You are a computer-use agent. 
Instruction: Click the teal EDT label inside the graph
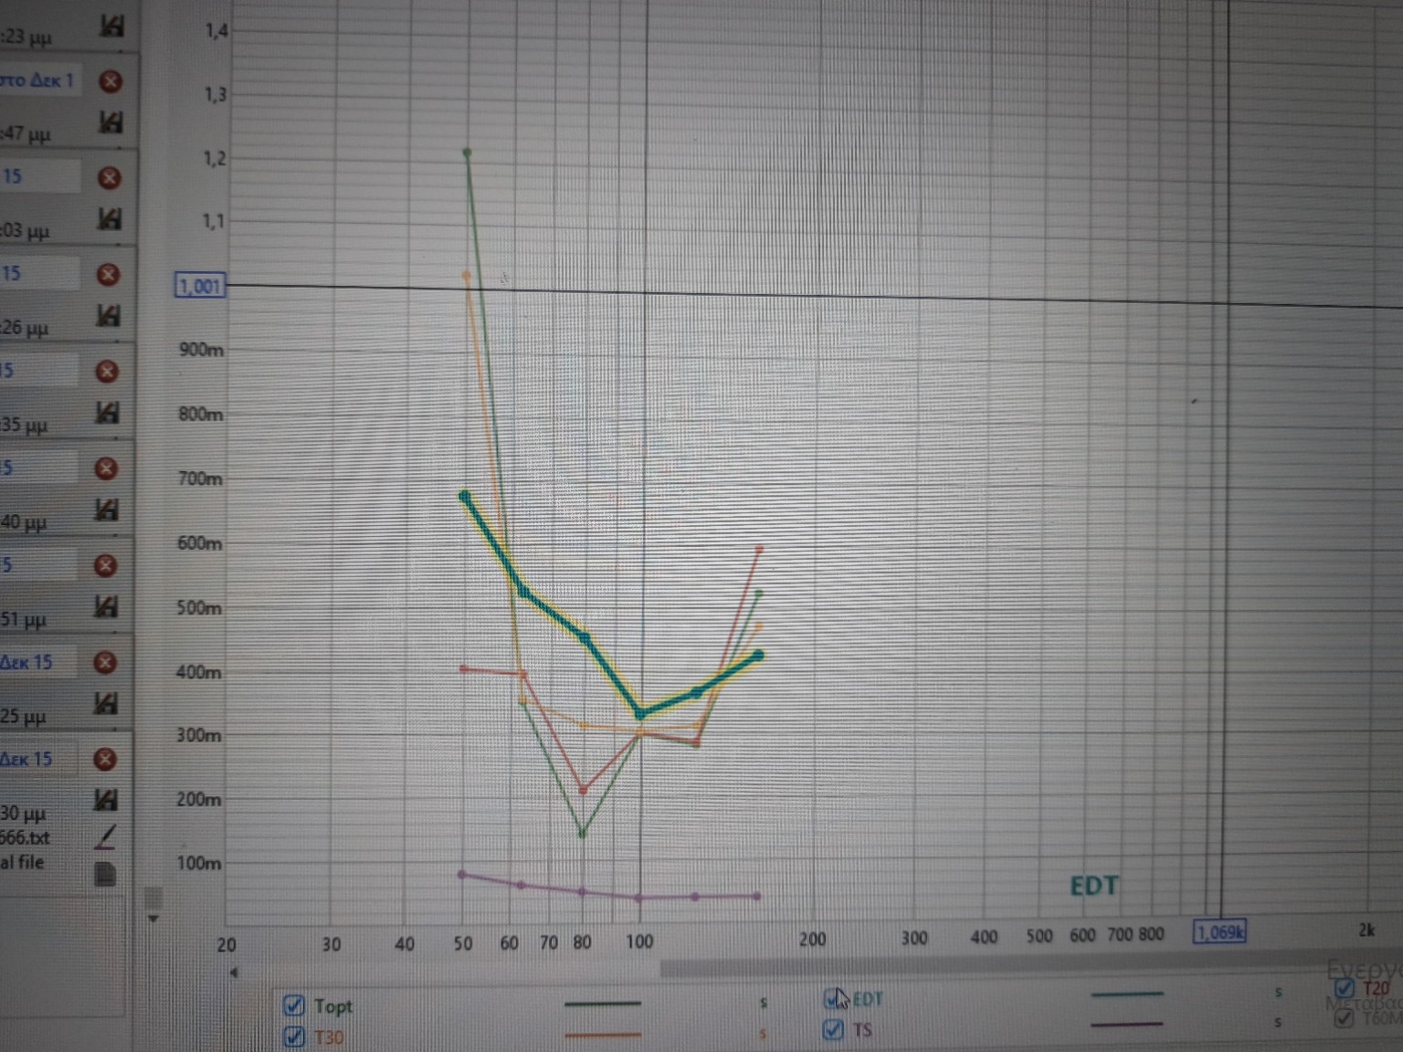tap(1093, 886)
